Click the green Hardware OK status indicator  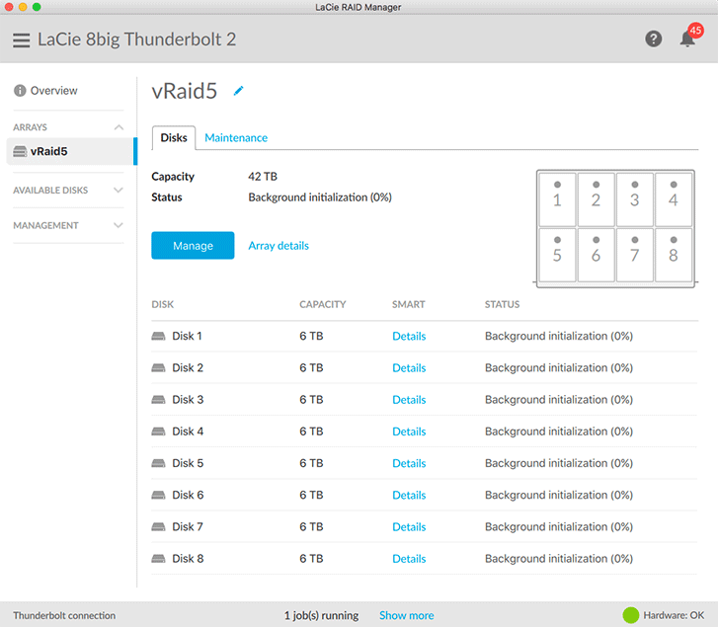click(630, 615)
